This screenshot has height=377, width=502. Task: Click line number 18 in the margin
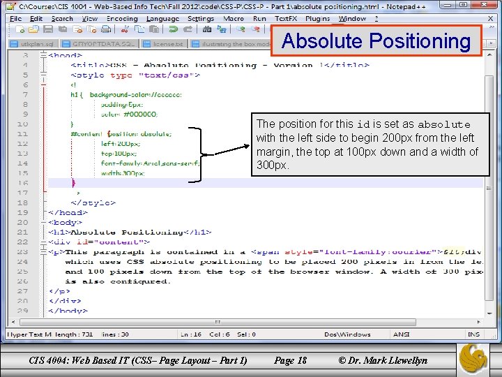[22, 202]
